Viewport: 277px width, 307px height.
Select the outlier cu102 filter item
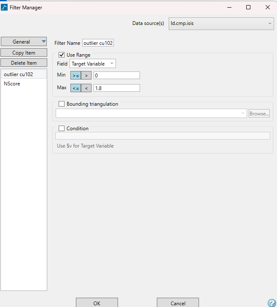(x=24, y=74)
